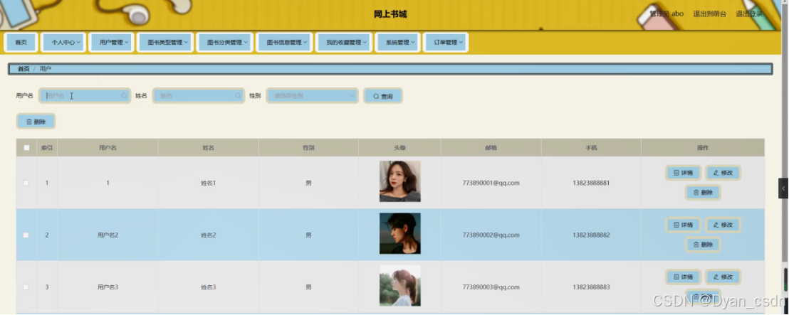This screenshot has width=789, height=315.
Task: Click the 手机 column header
Action: coord(591,148)
